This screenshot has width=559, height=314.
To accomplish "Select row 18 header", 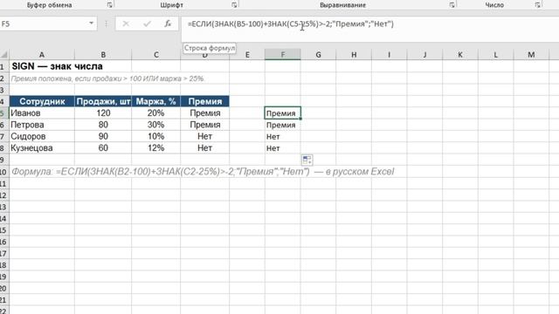I will (3, 265).
